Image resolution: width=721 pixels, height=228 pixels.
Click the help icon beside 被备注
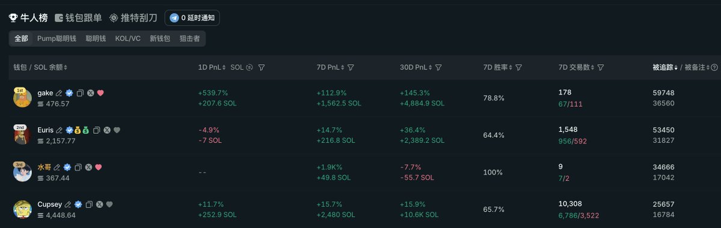click(714, 67)
